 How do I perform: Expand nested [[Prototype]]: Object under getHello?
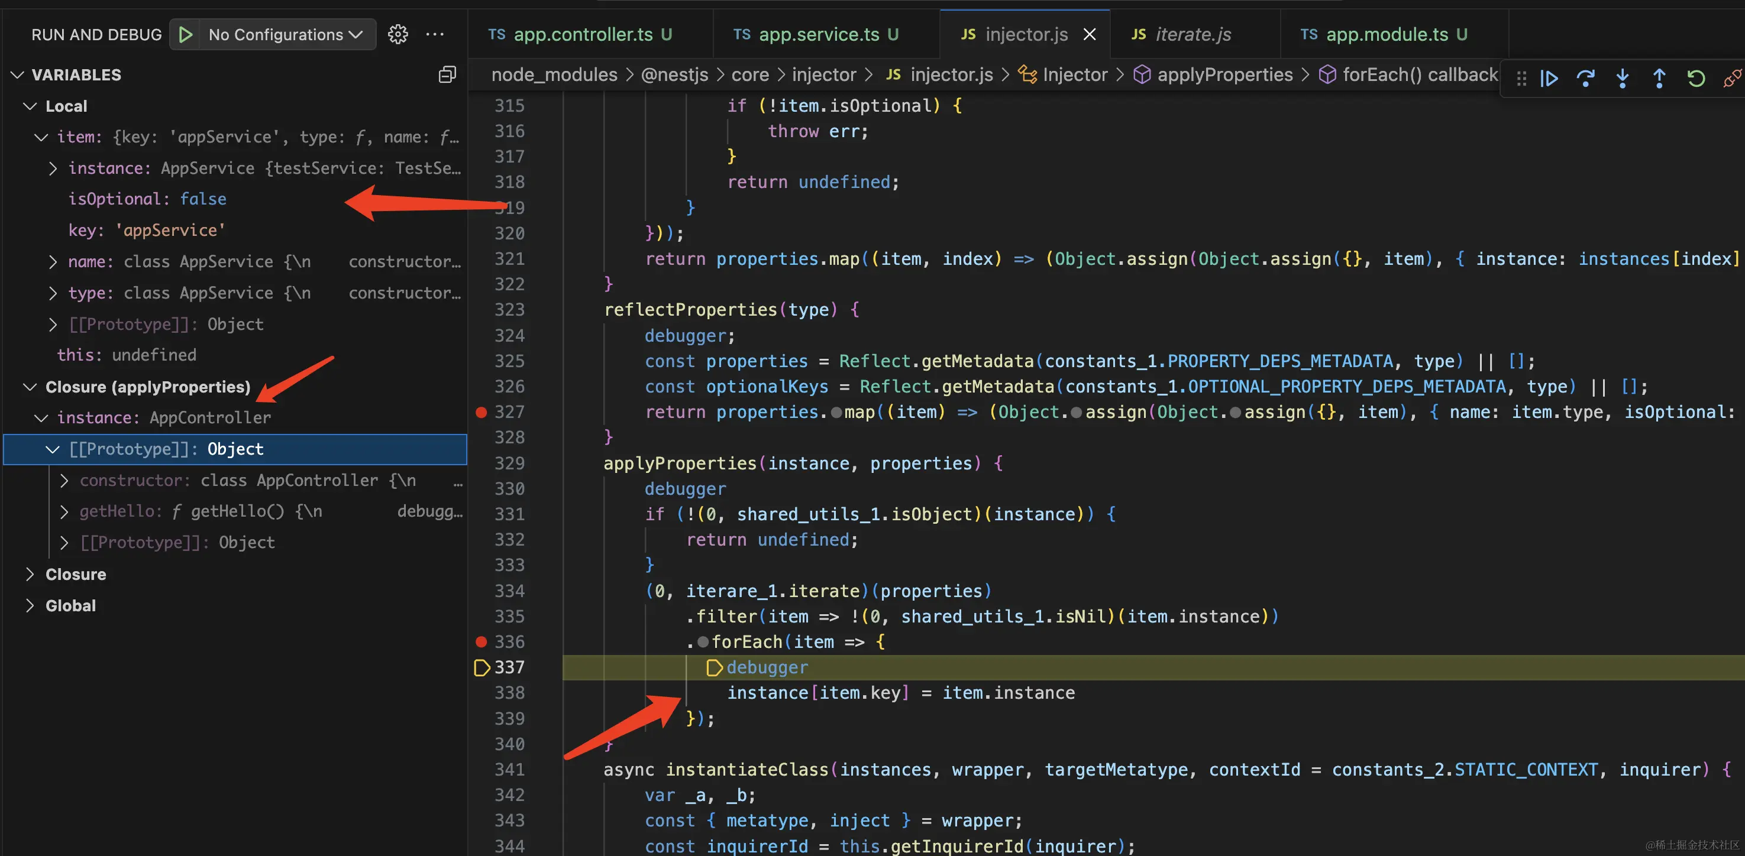(x=64, y=543)
